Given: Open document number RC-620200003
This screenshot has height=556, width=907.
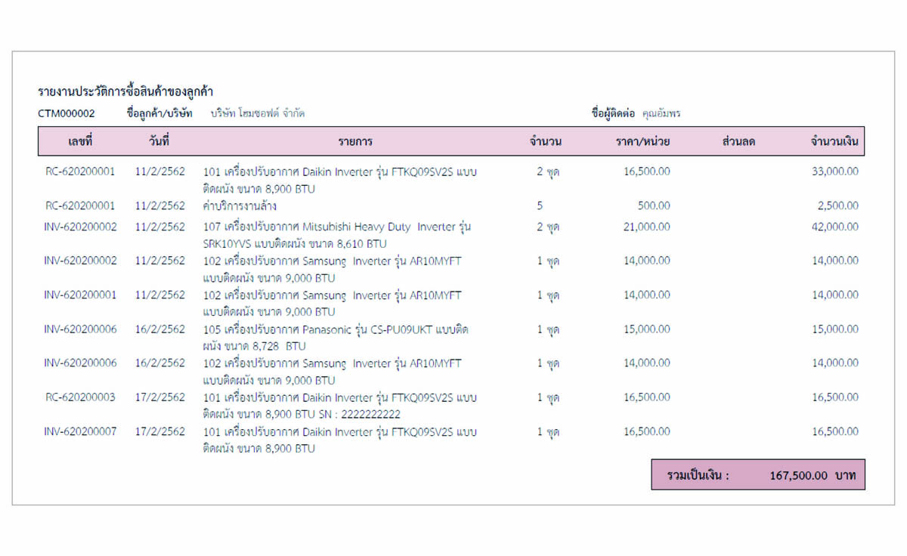Looking at the screenshot, I should click(x=80, y=397).
